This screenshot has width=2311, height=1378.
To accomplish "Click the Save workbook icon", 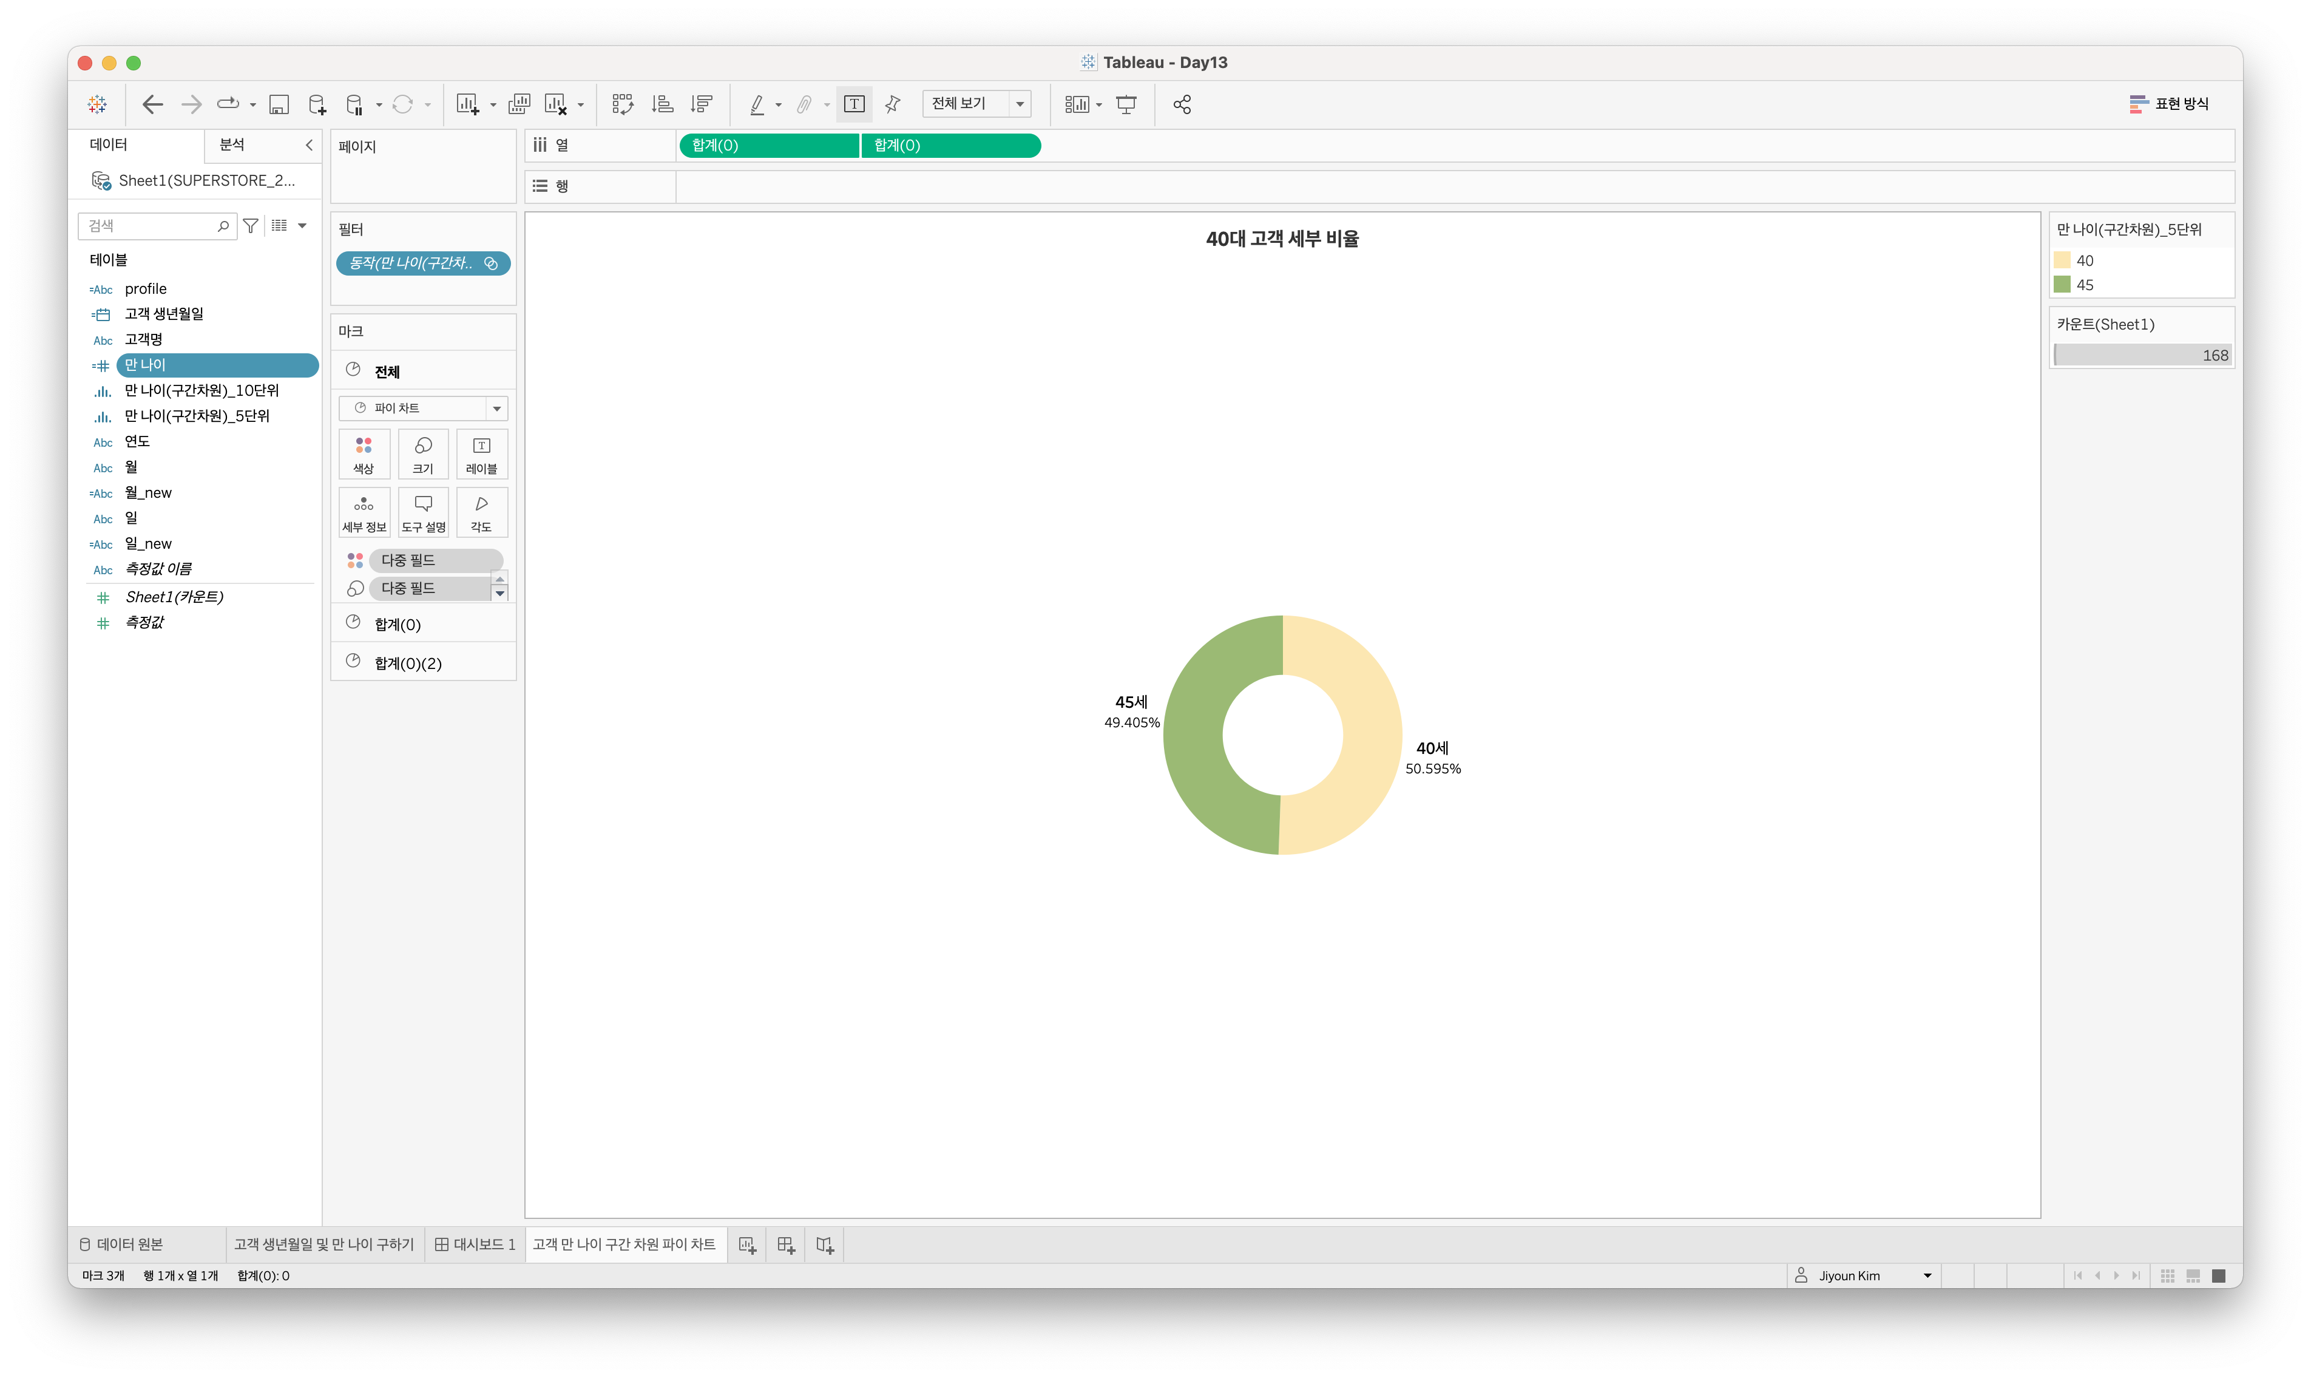I will point(279,104).
